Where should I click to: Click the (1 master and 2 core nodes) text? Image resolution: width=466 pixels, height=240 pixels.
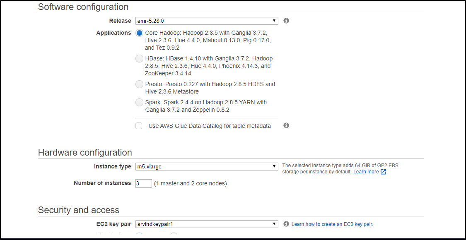pos(191,184)
